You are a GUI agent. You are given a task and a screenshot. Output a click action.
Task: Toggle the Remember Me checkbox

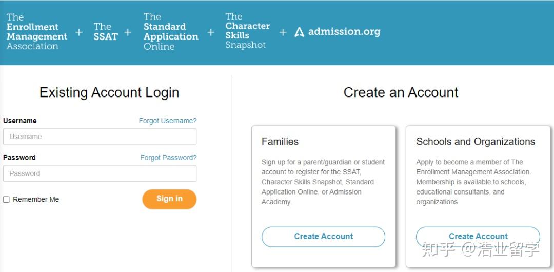7,200
